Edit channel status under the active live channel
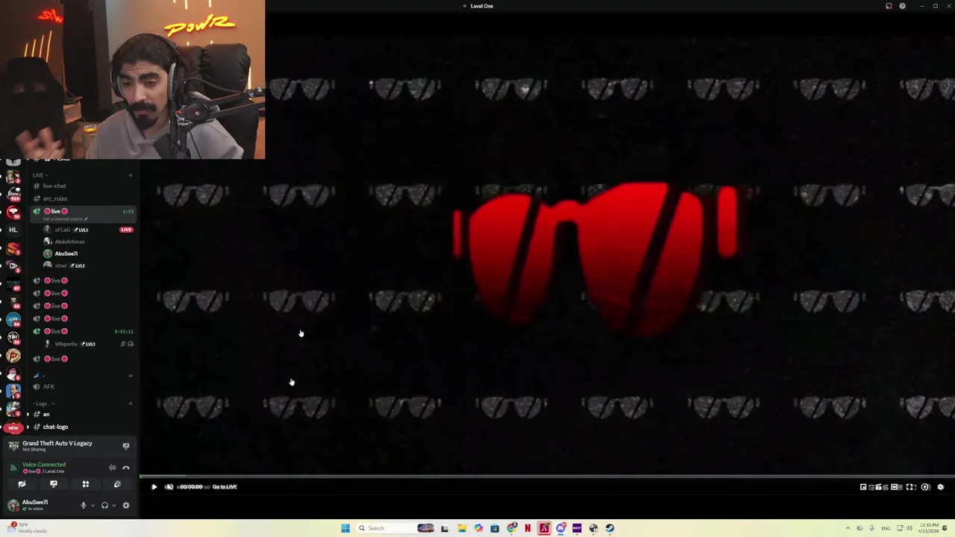The image size is (955, 537). click(66, 219)
